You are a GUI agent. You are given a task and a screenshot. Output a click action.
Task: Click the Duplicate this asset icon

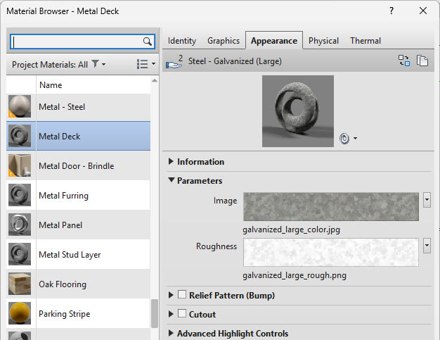coord(422,61)
